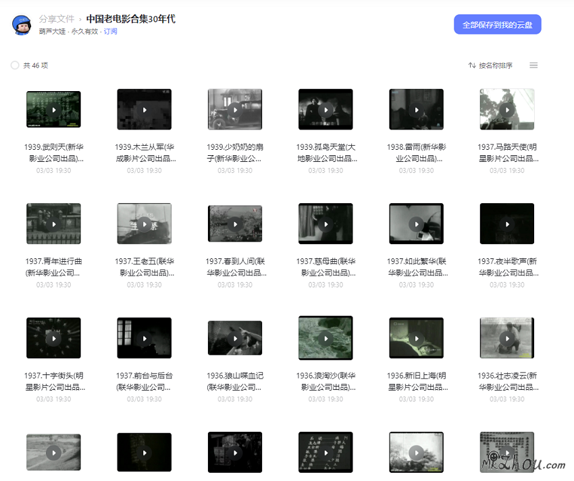This screenshot has height=481, width=574.
Task: Play the 1937.马路天使 video
Action: (506, 109)
